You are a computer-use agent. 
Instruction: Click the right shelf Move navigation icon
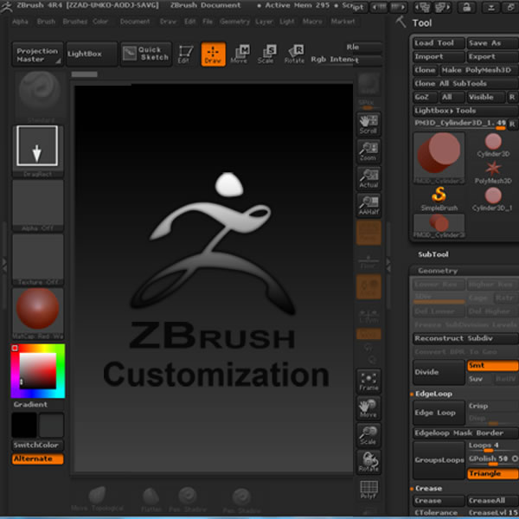click(x=368, y=408)
